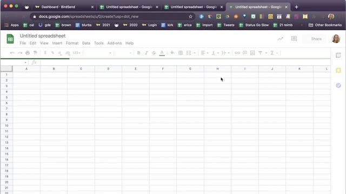Bookmark this page with star icon
346x194 pixels.
[x=190, y=17]
